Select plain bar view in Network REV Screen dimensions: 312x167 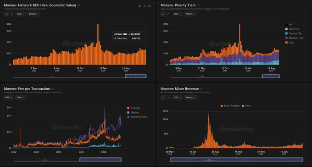pos(11,14)
